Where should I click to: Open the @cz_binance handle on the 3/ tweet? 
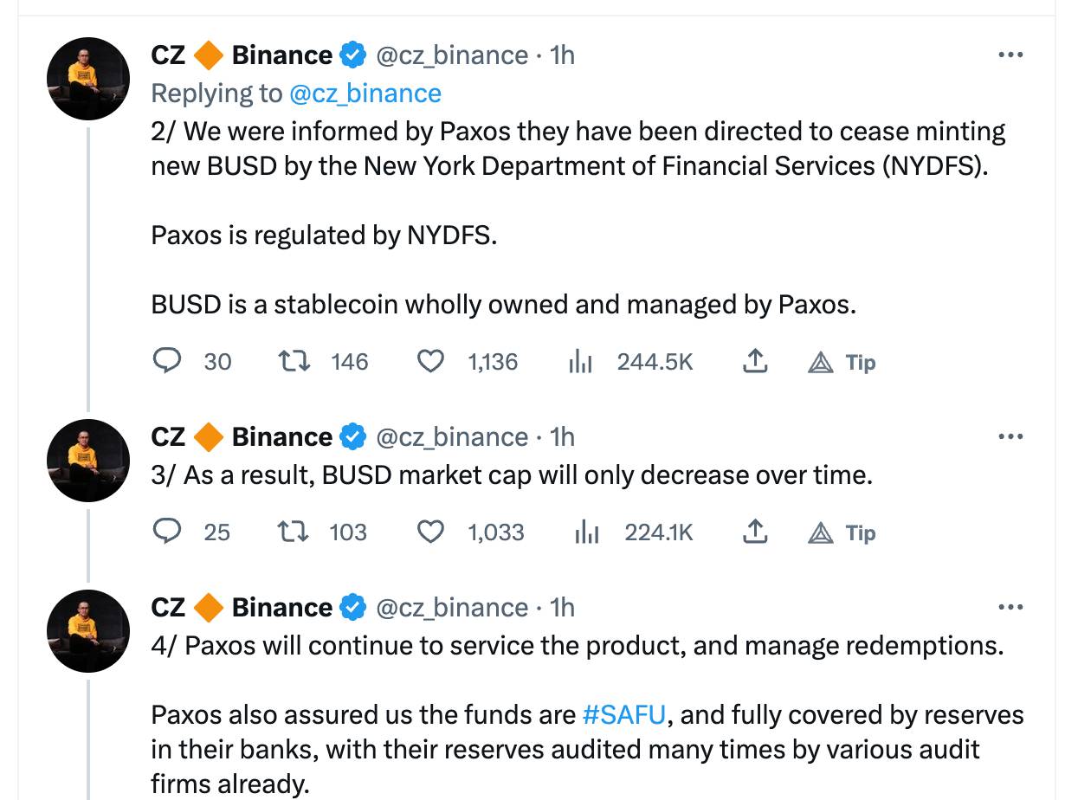(451, 437)
